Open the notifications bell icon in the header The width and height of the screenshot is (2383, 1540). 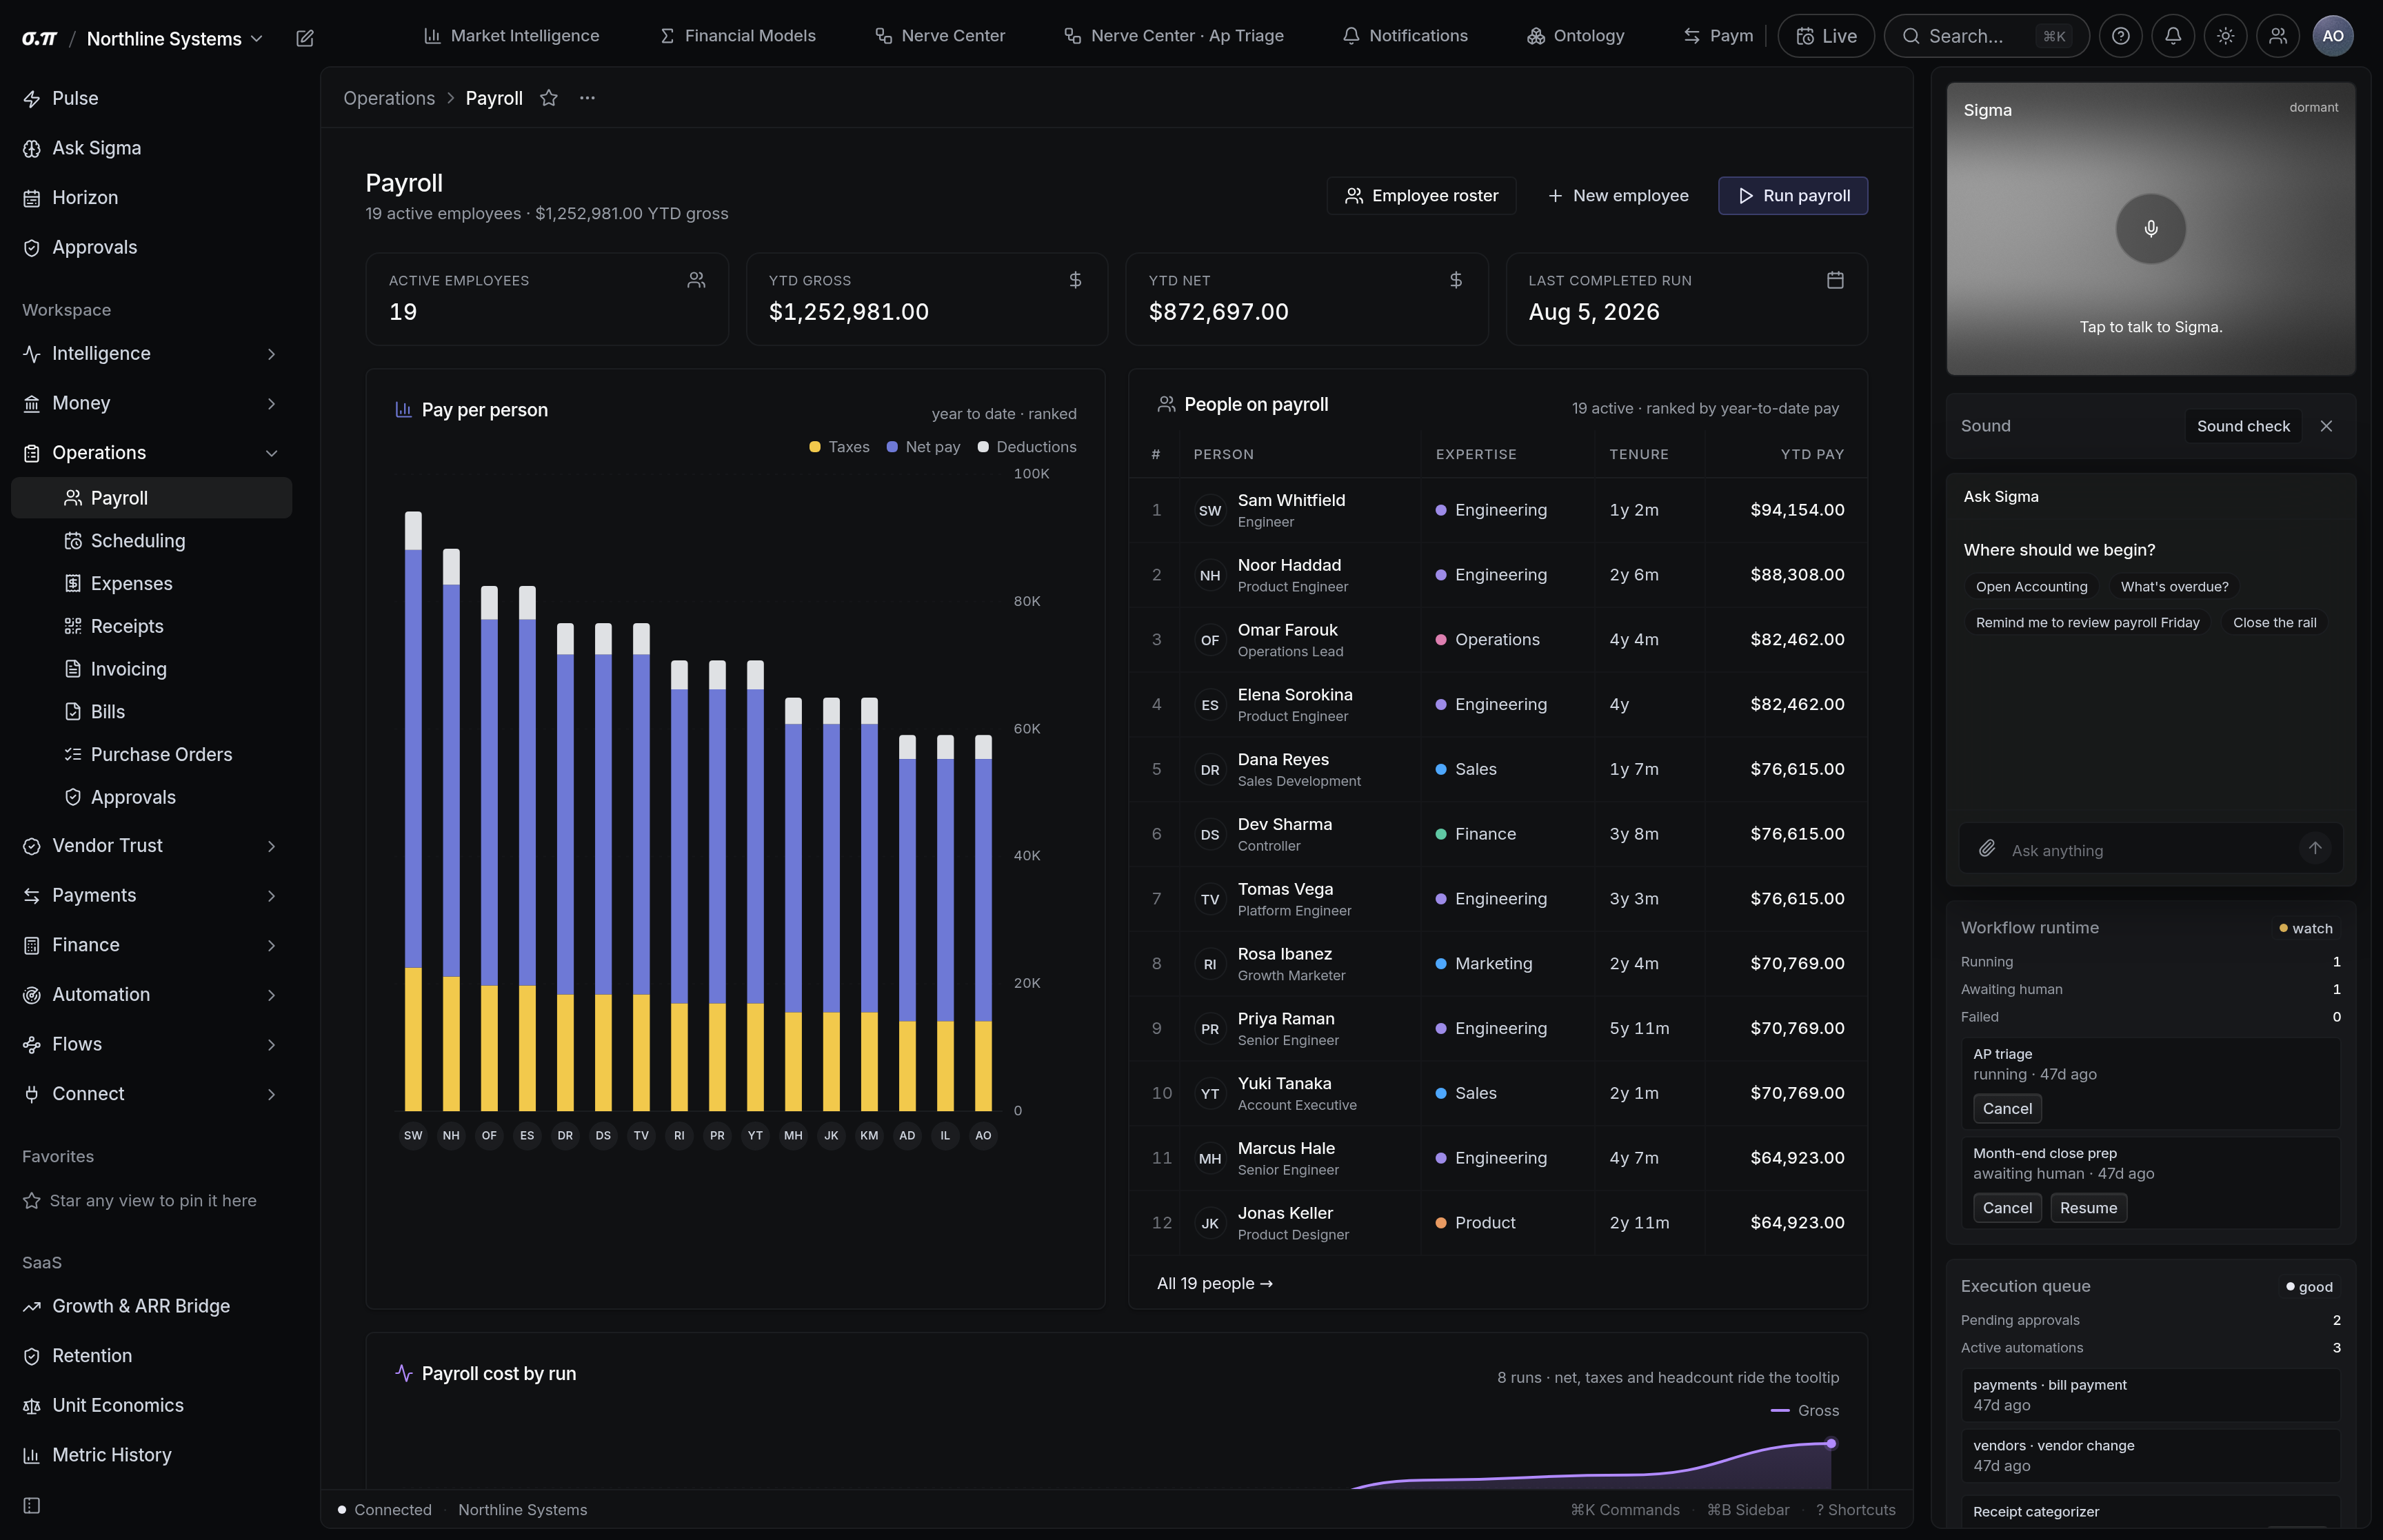(x=2173, y=36)
